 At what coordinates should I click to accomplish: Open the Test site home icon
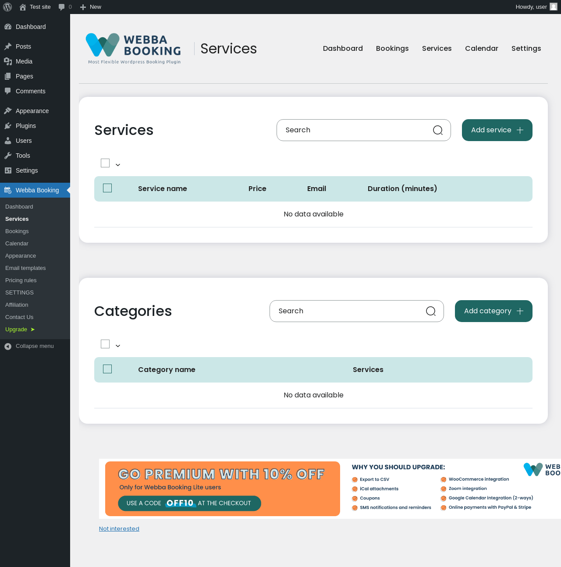tap(23, 7)
